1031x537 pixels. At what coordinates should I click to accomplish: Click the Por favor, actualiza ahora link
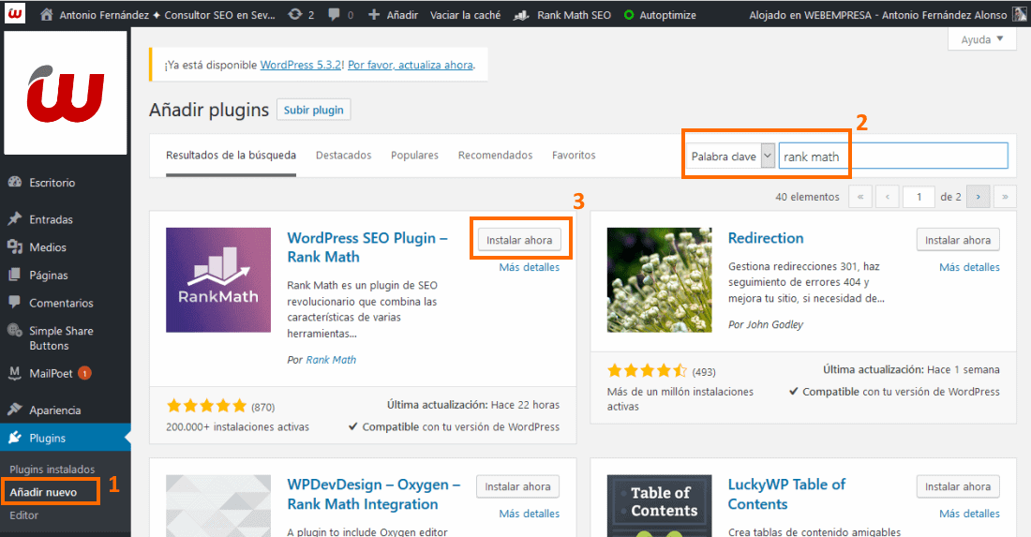[x=411, y=65]
